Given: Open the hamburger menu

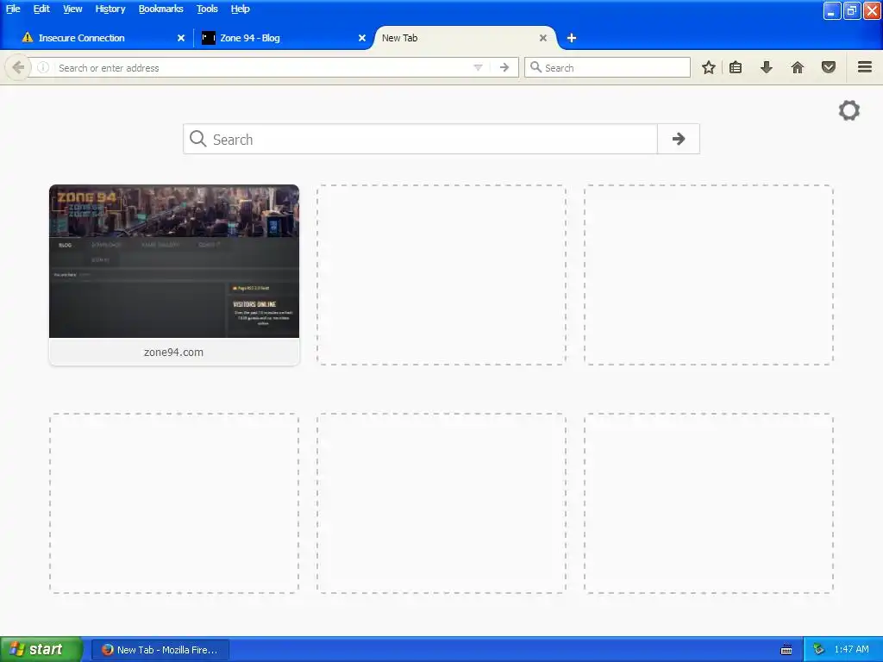Looking at the screenshot, I should pyautogui.click(x=864, y=67).
